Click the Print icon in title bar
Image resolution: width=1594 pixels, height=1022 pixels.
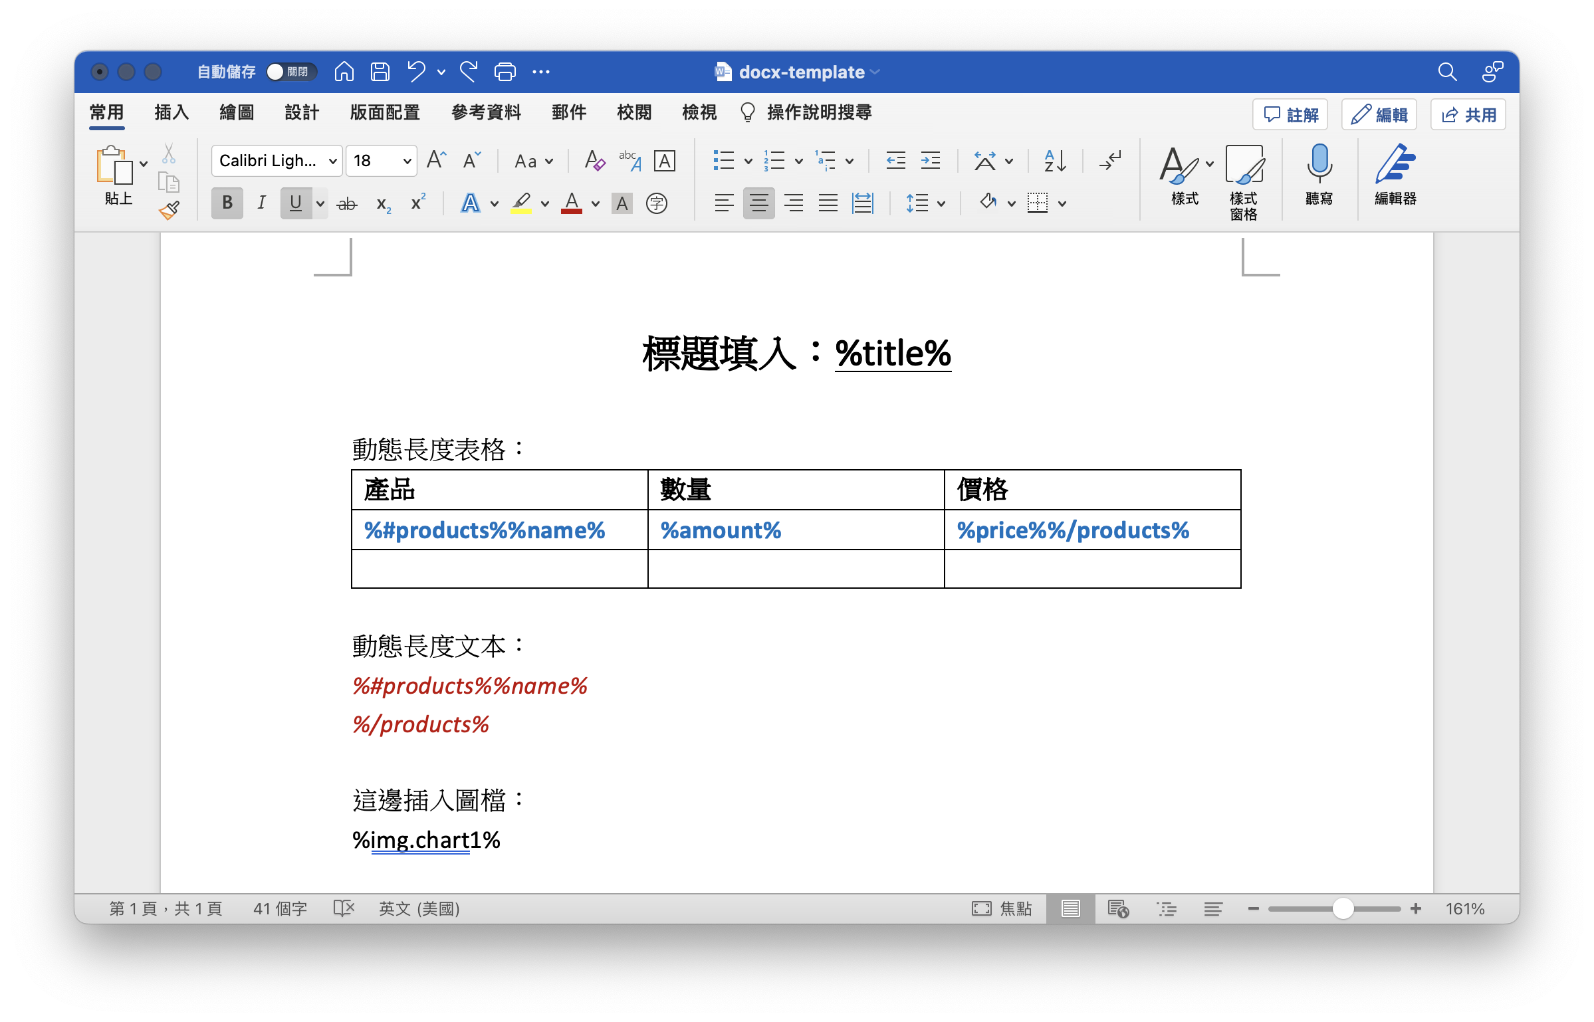[505, 72]
